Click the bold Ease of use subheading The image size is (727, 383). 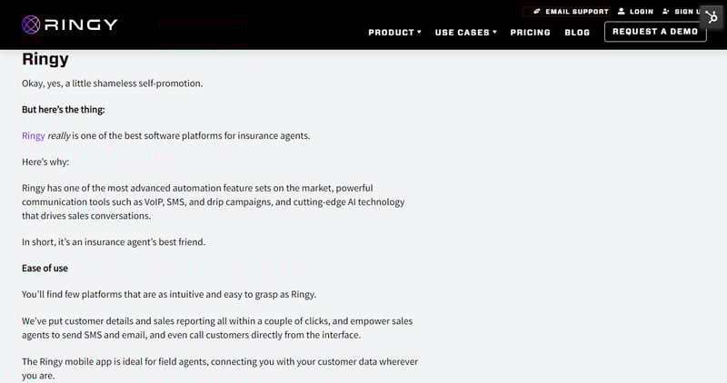pos(45,268)
